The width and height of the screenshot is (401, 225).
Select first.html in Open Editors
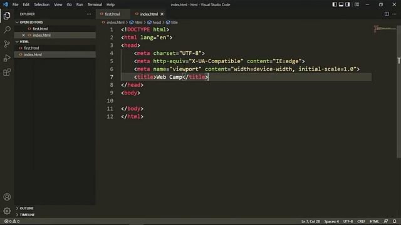click(40, 29)
